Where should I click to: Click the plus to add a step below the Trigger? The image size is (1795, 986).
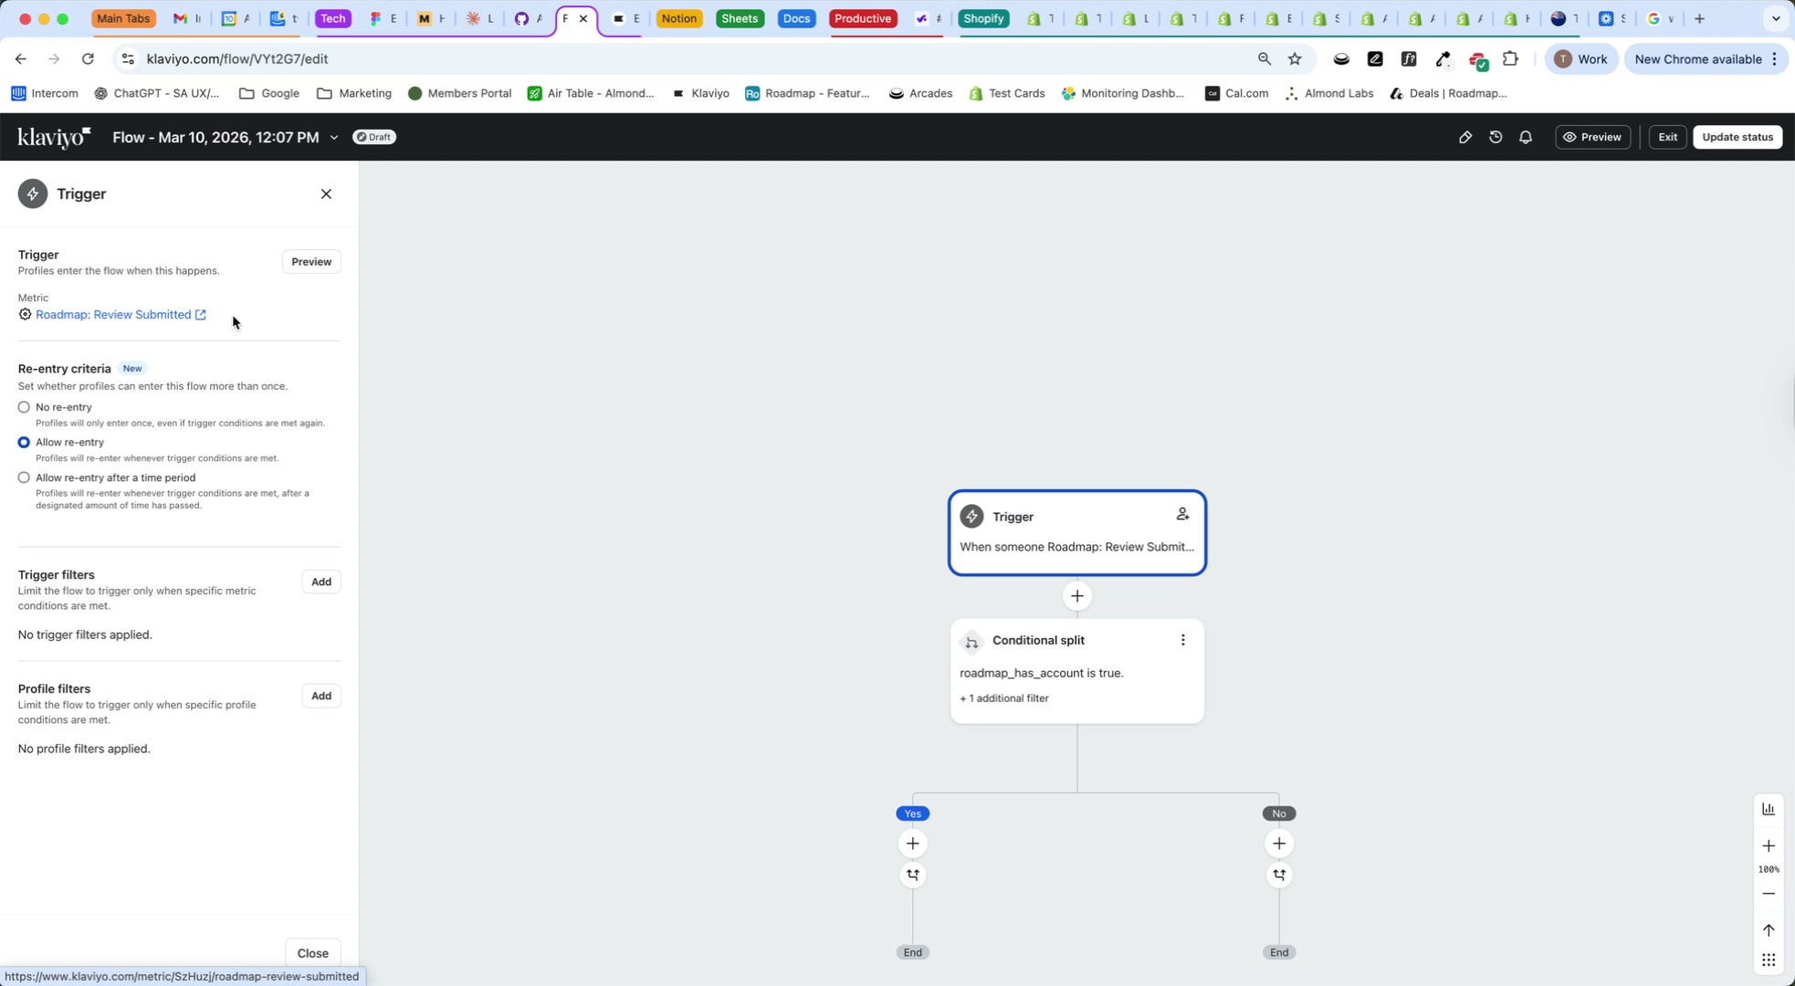click(1076, 595)
